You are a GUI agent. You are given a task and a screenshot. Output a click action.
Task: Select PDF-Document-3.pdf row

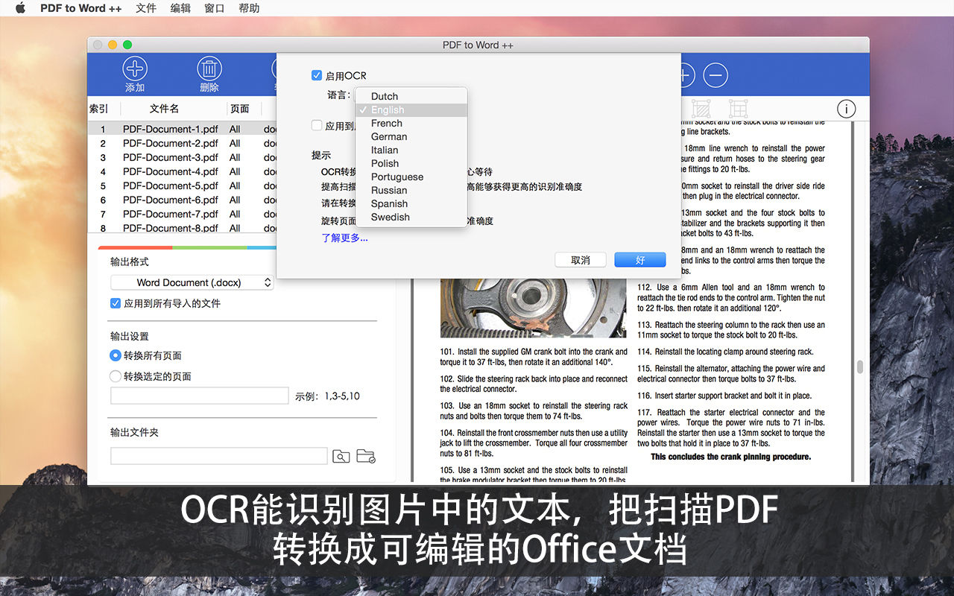coord(181,157)
